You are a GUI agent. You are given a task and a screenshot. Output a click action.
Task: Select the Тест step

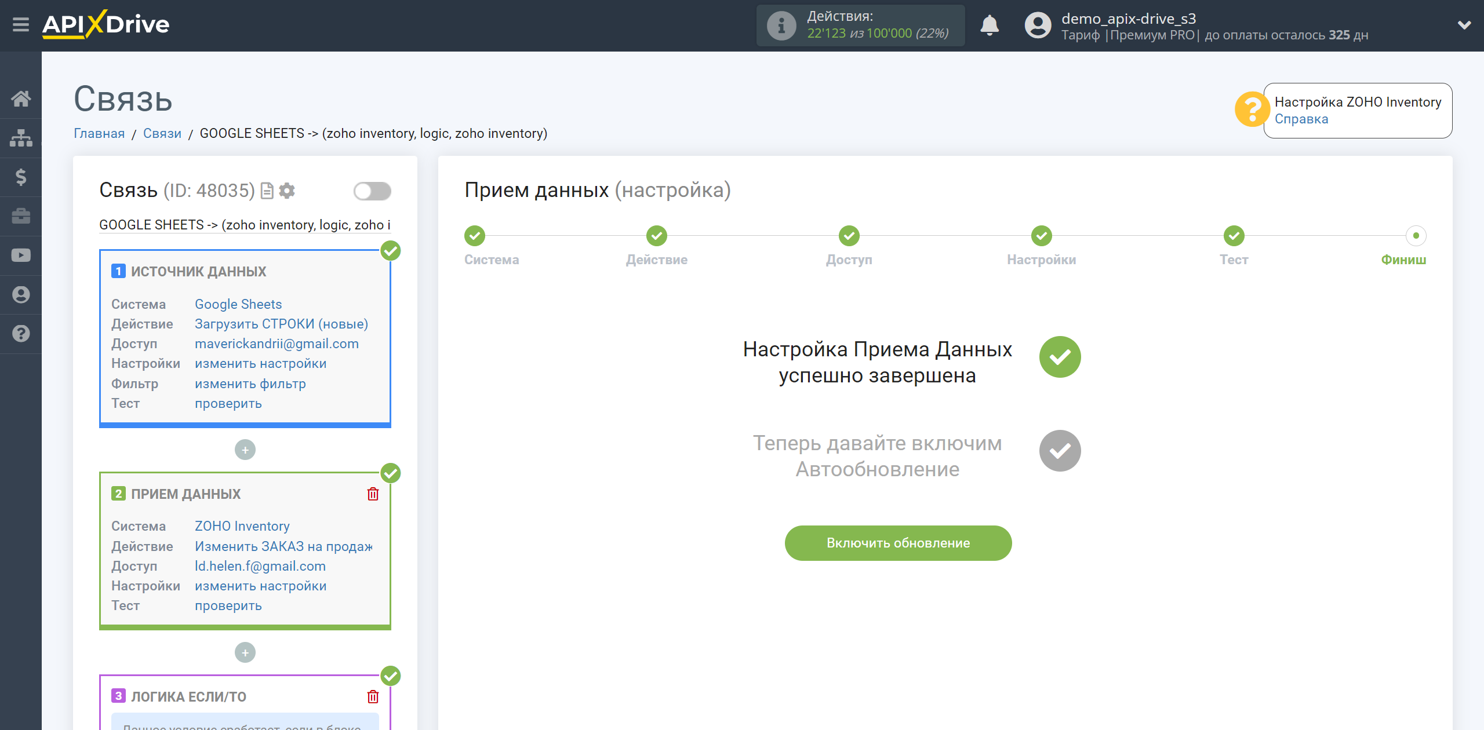pos(1234,236)
